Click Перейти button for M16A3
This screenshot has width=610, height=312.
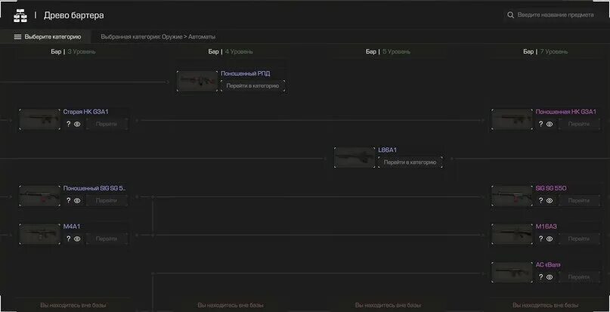click(x=579, y=239)
